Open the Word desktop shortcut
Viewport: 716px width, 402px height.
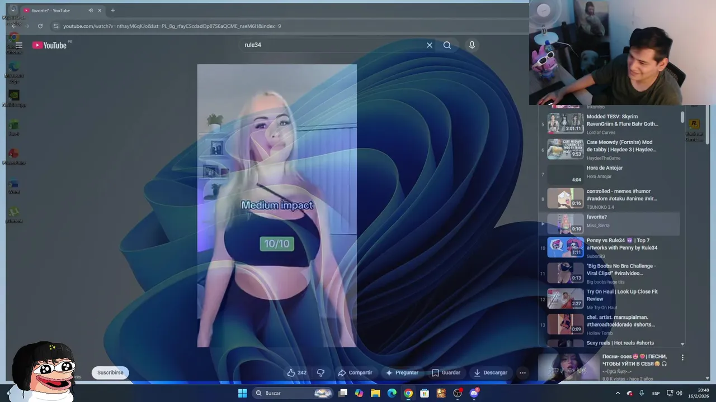pyautogui.click(x=14, y=185)
